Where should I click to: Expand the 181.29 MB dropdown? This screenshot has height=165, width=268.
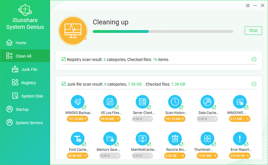pos(175,119)
